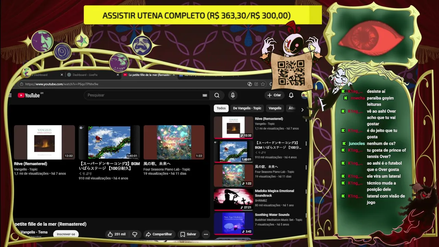Screen dimensions: 439x247
Task: Select the Todos filter chip
Action: [x=221, y=108]
